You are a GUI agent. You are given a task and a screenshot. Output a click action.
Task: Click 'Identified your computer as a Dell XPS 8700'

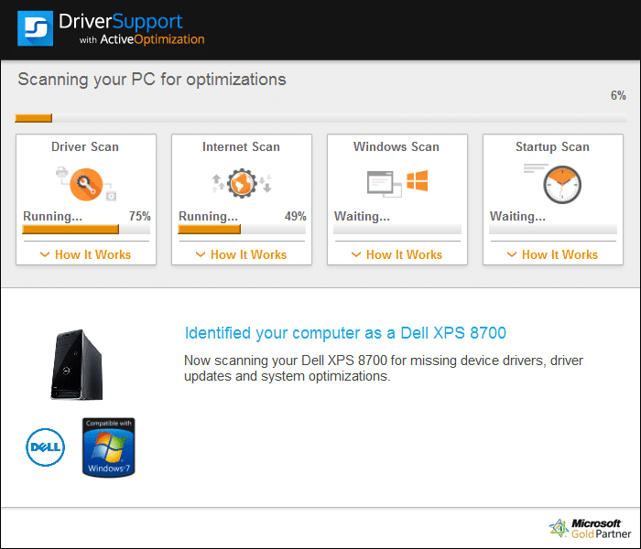pos(345,333)
